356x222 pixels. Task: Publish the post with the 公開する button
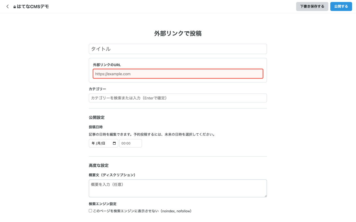click(x=341, y=6)
